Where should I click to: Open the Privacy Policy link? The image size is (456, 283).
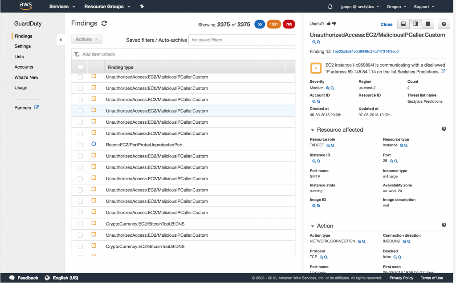(x=401, y=278)
